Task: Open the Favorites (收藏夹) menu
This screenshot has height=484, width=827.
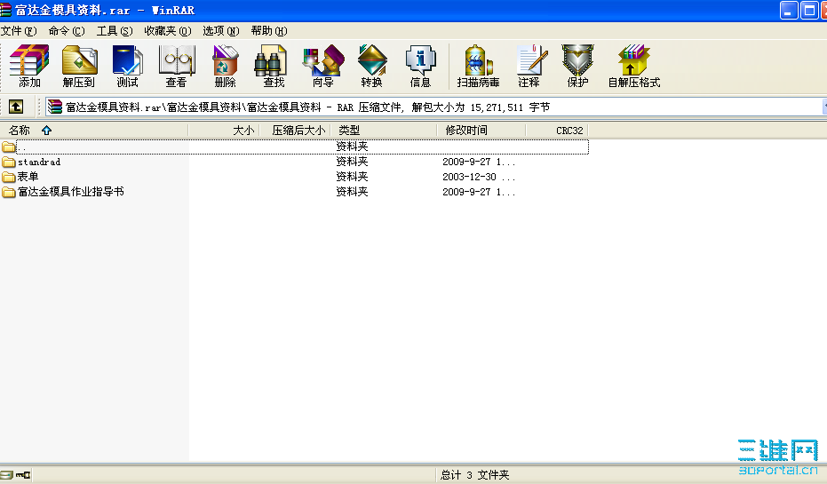Action: [168, 31]
